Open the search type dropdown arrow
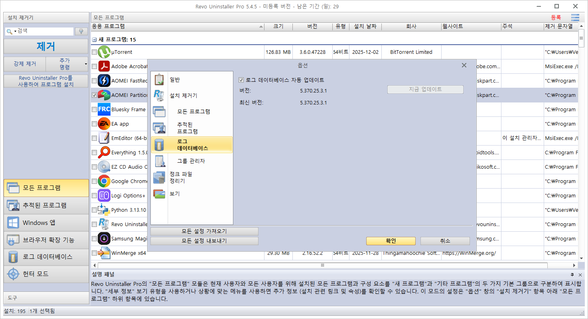 pyautogui.click(x=15, y=31)
